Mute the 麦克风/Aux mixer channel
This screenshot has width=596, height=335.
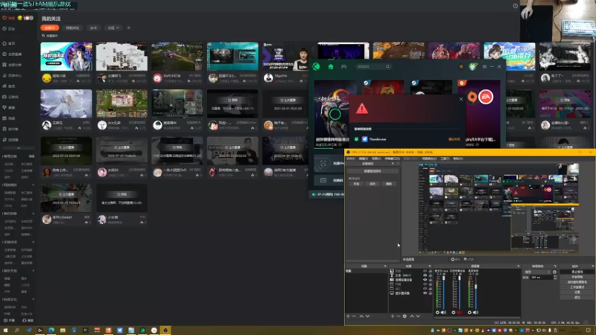coord(443,312)
